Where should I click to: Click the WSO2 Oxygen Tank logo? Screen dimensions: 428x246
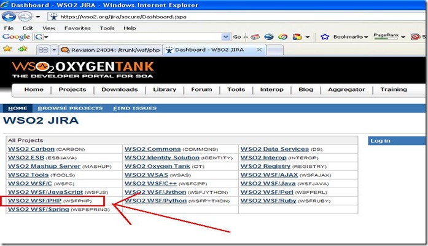click(x=83, y=69)
